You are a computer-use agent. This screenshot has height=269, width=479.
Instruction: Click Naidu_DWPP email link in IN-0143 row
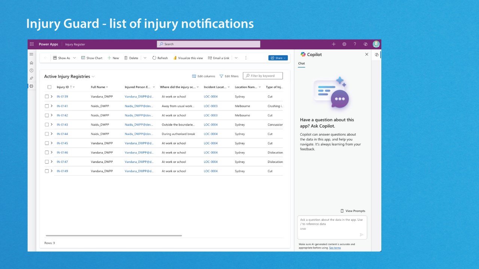point(139,125)
